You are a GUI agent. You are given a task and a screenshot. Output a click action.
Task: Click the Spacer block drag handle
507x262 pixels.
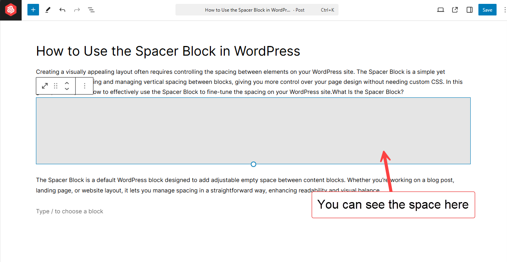coord(55,86)
